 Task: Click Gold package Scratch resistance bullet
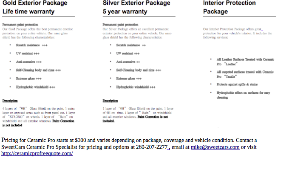[31, 45]
